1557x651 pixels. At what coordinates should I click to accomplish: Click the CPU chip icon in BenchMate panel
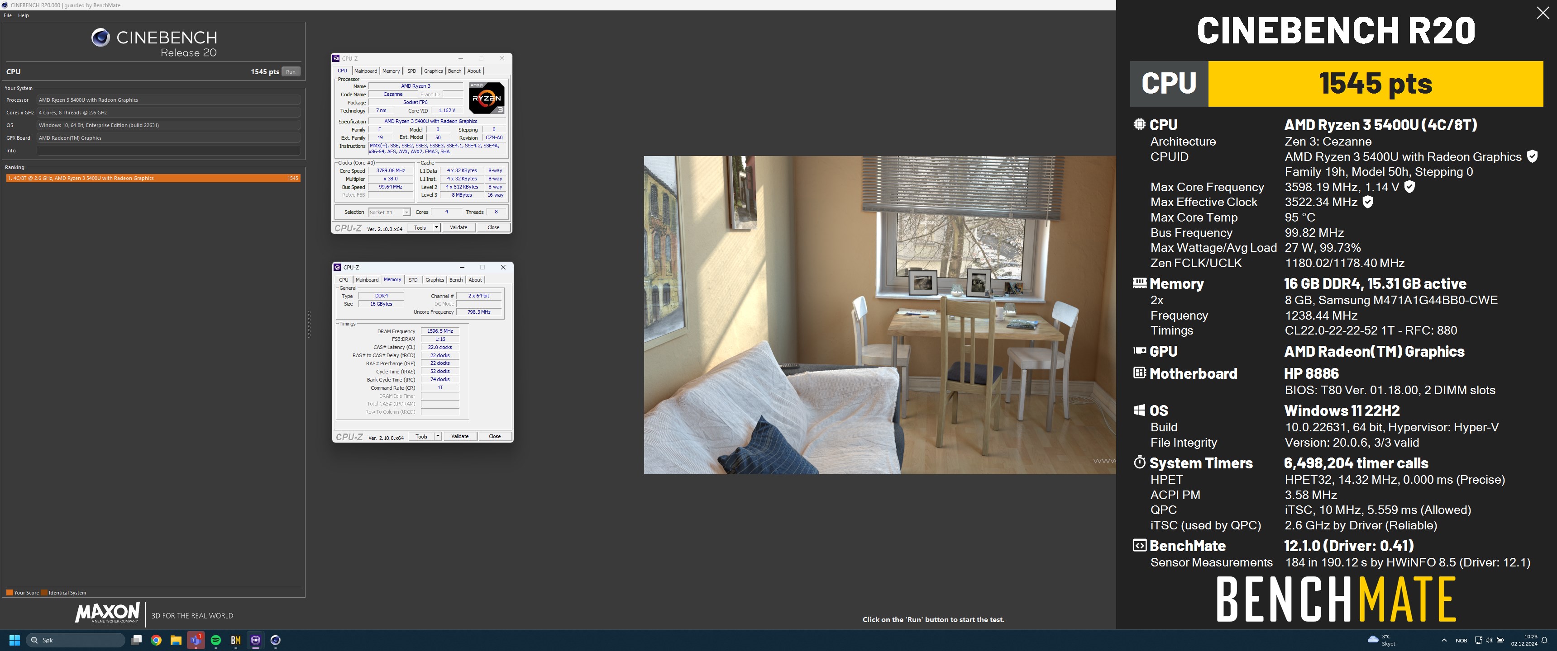click(x=1139, y=124)
